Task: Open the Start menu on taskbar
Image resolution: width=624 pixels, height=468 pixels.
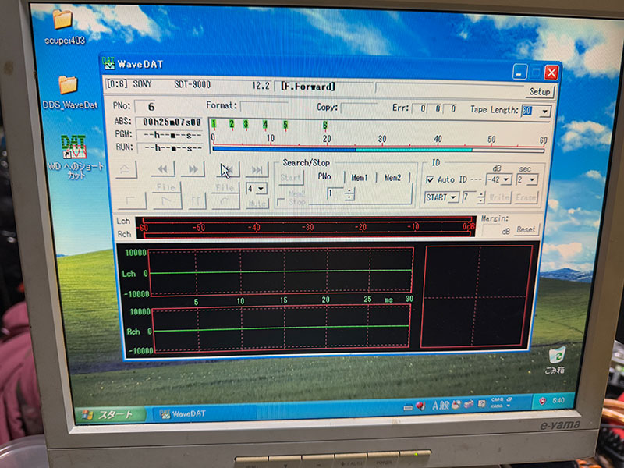Action: click(108, 414)
